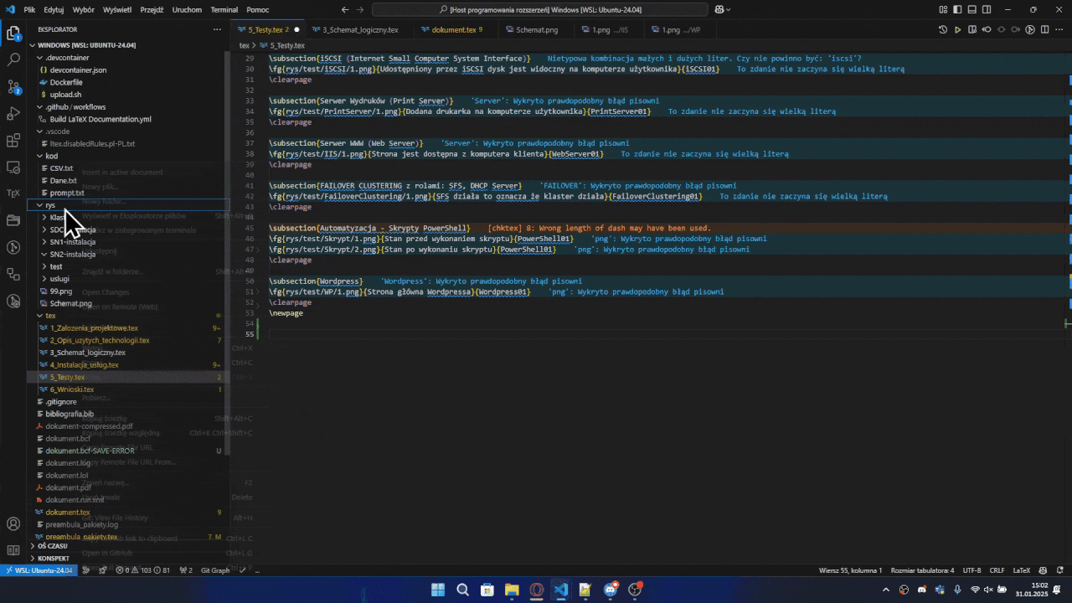Open the Terminal menu

(x=224, y=9)
